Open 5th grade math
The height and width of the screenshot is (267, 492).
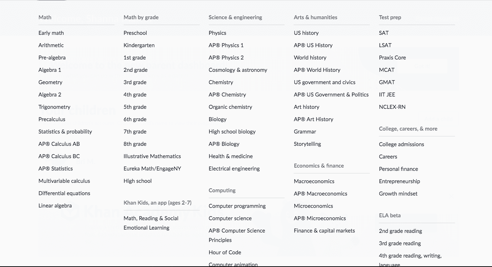click(135, 107)
